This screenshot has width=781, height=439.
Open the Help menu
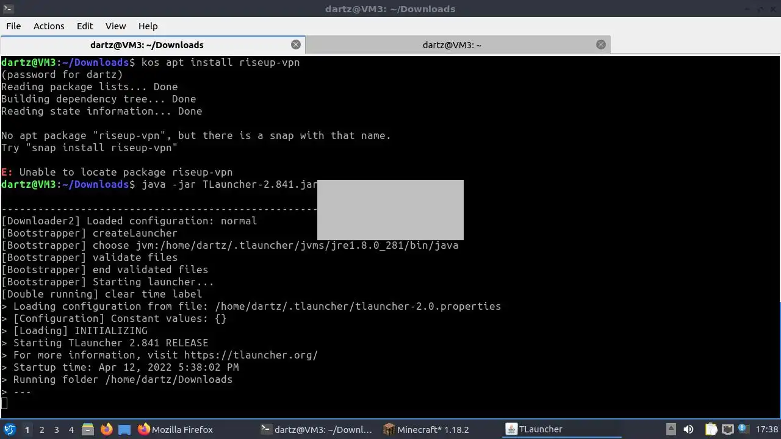(148, 26)
